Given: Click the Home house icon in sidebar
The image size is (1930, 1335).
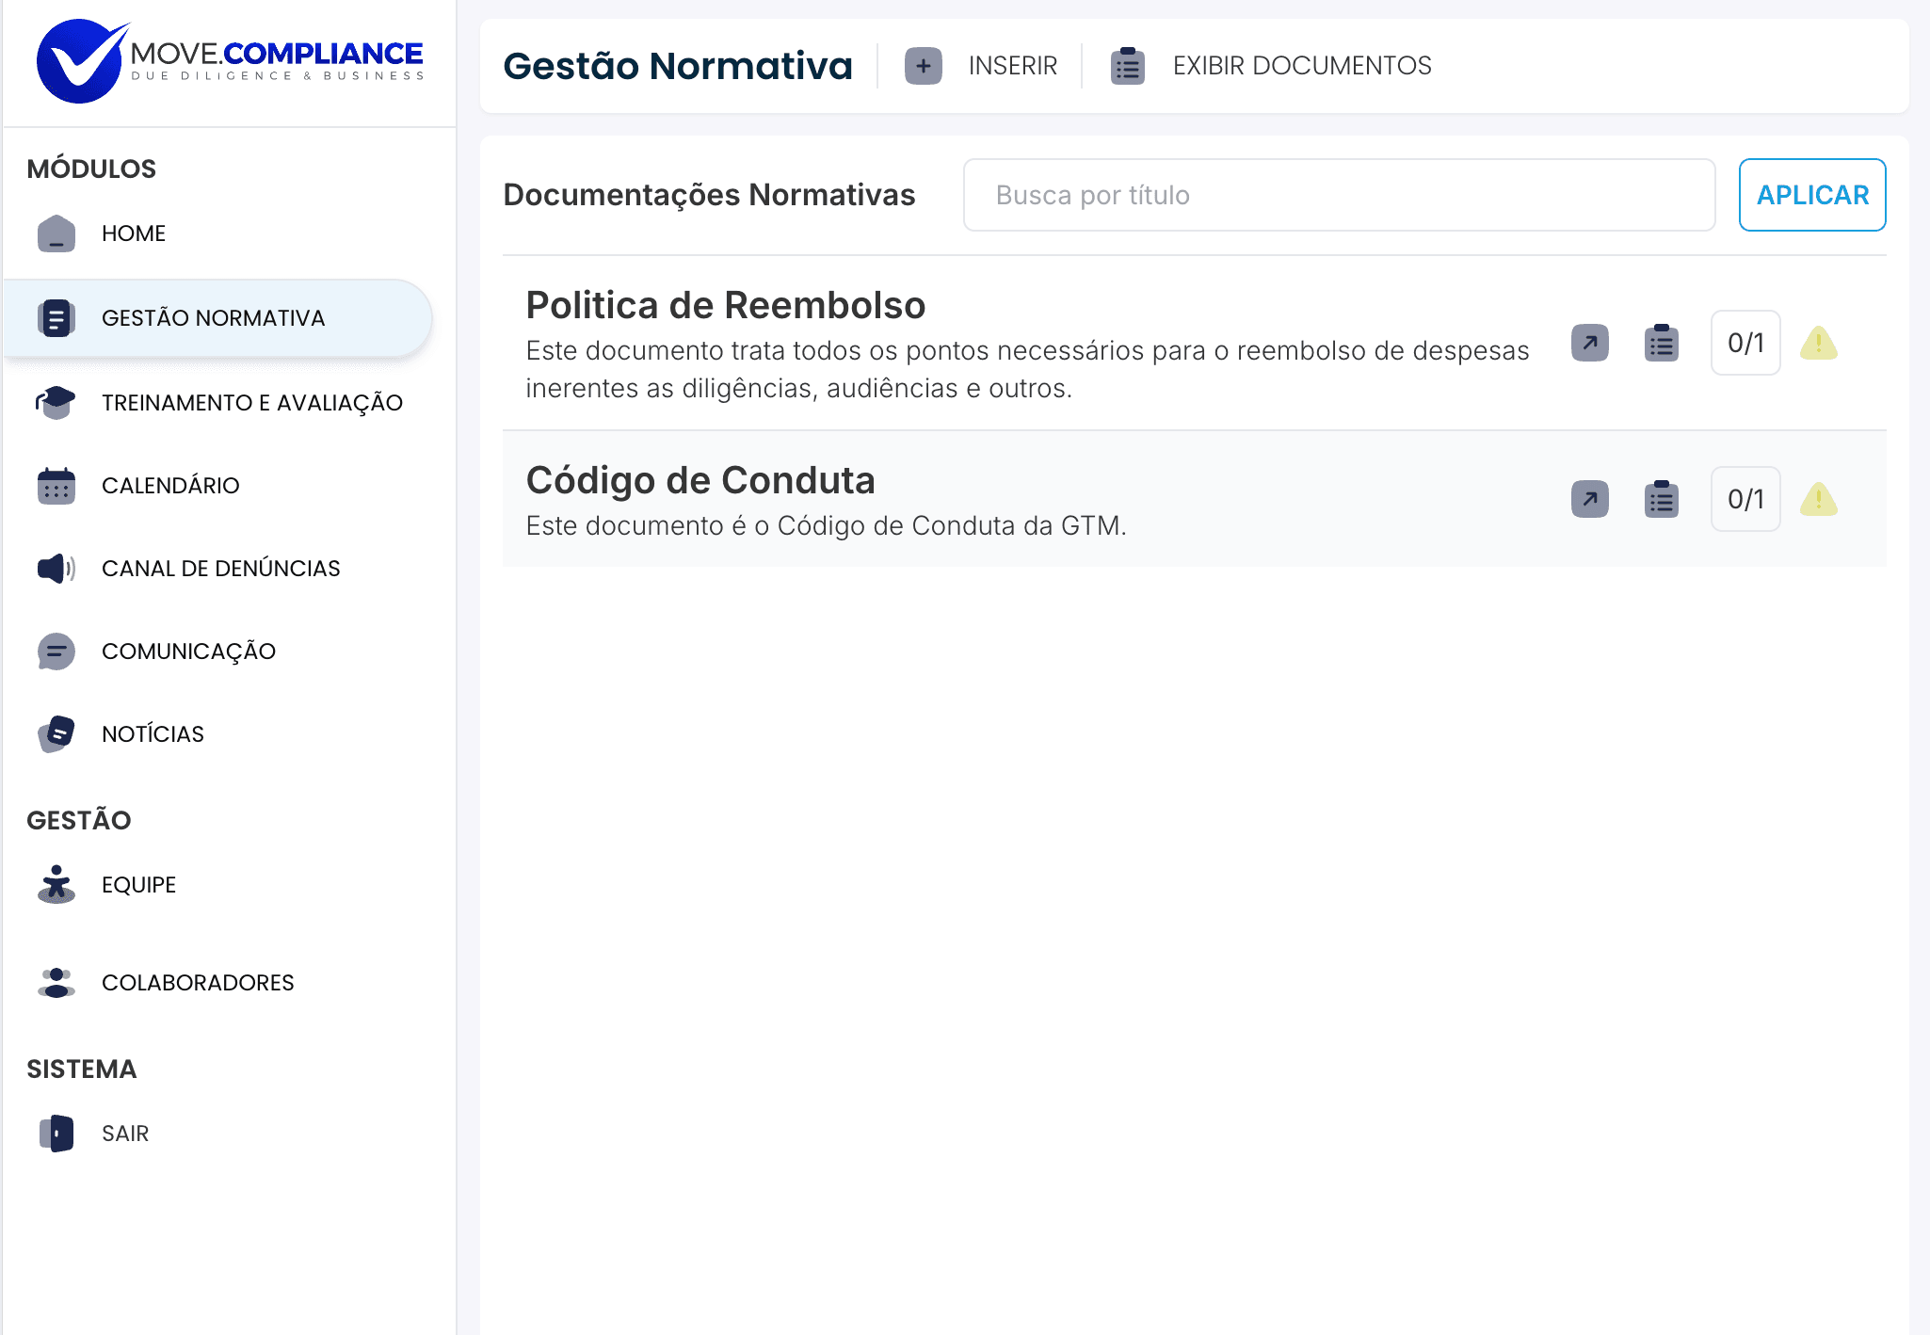Looking at the screenshot, I should click(56, 233).
